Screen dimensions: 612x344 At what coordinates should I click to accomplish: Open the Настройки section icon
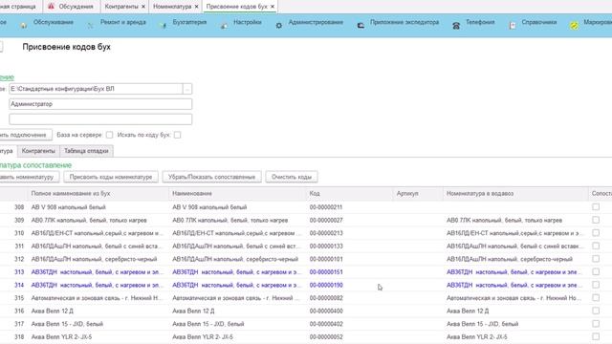coord(224,26)
